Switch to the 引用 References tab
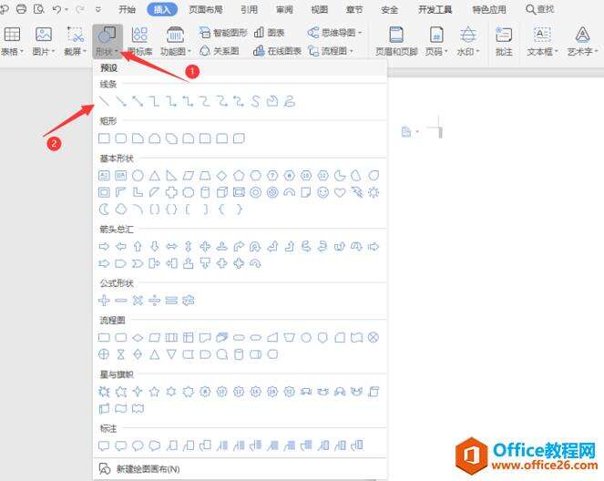The width and height of the screenshot is (604, 481). (250, 9)
